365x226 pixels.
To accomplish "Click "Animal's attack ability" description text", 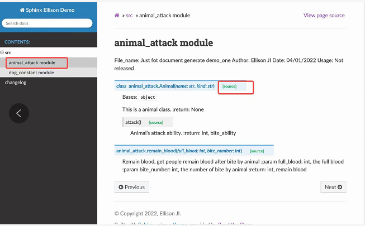I will click(183, 133).
